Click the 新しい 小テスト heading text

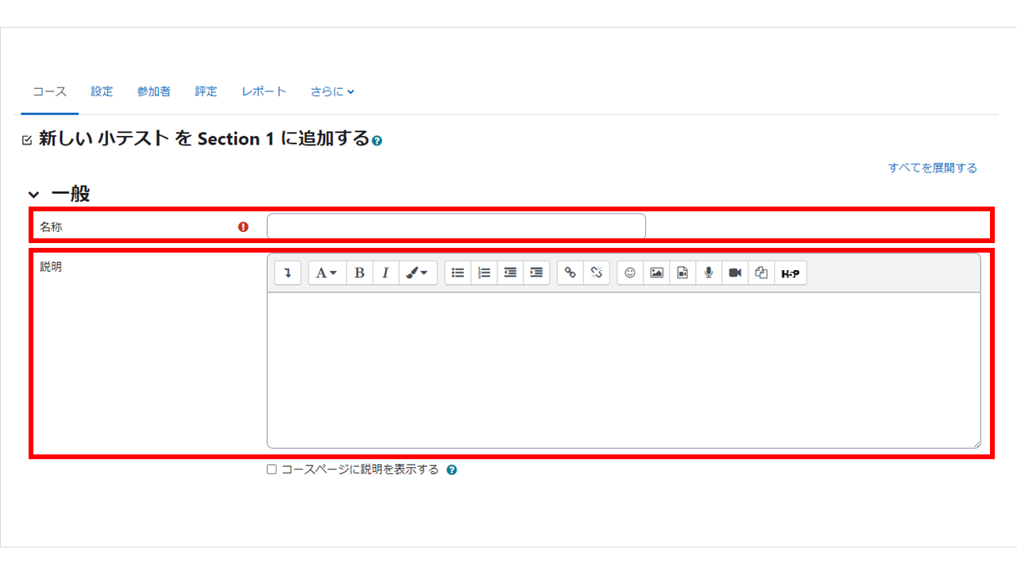204,139
